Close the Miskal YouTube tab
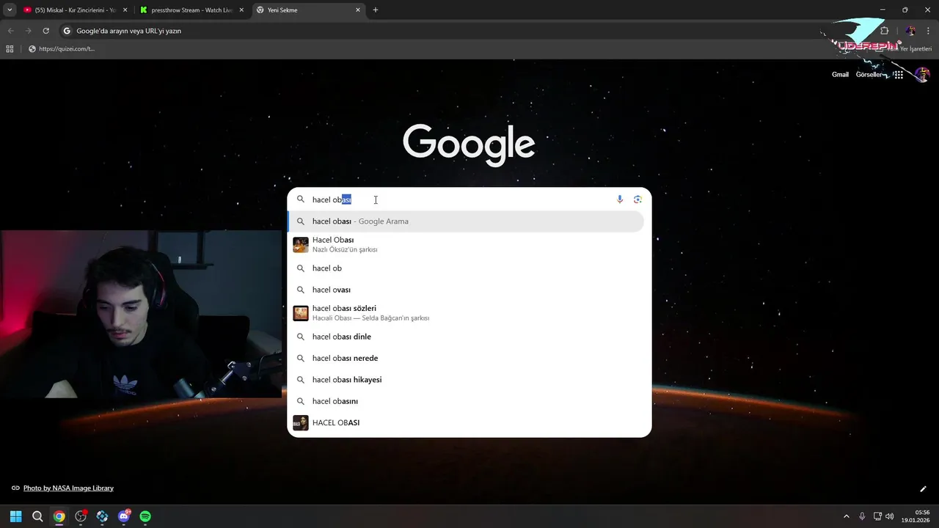Screen dimensions: 939x528 (x=125, y=10)
